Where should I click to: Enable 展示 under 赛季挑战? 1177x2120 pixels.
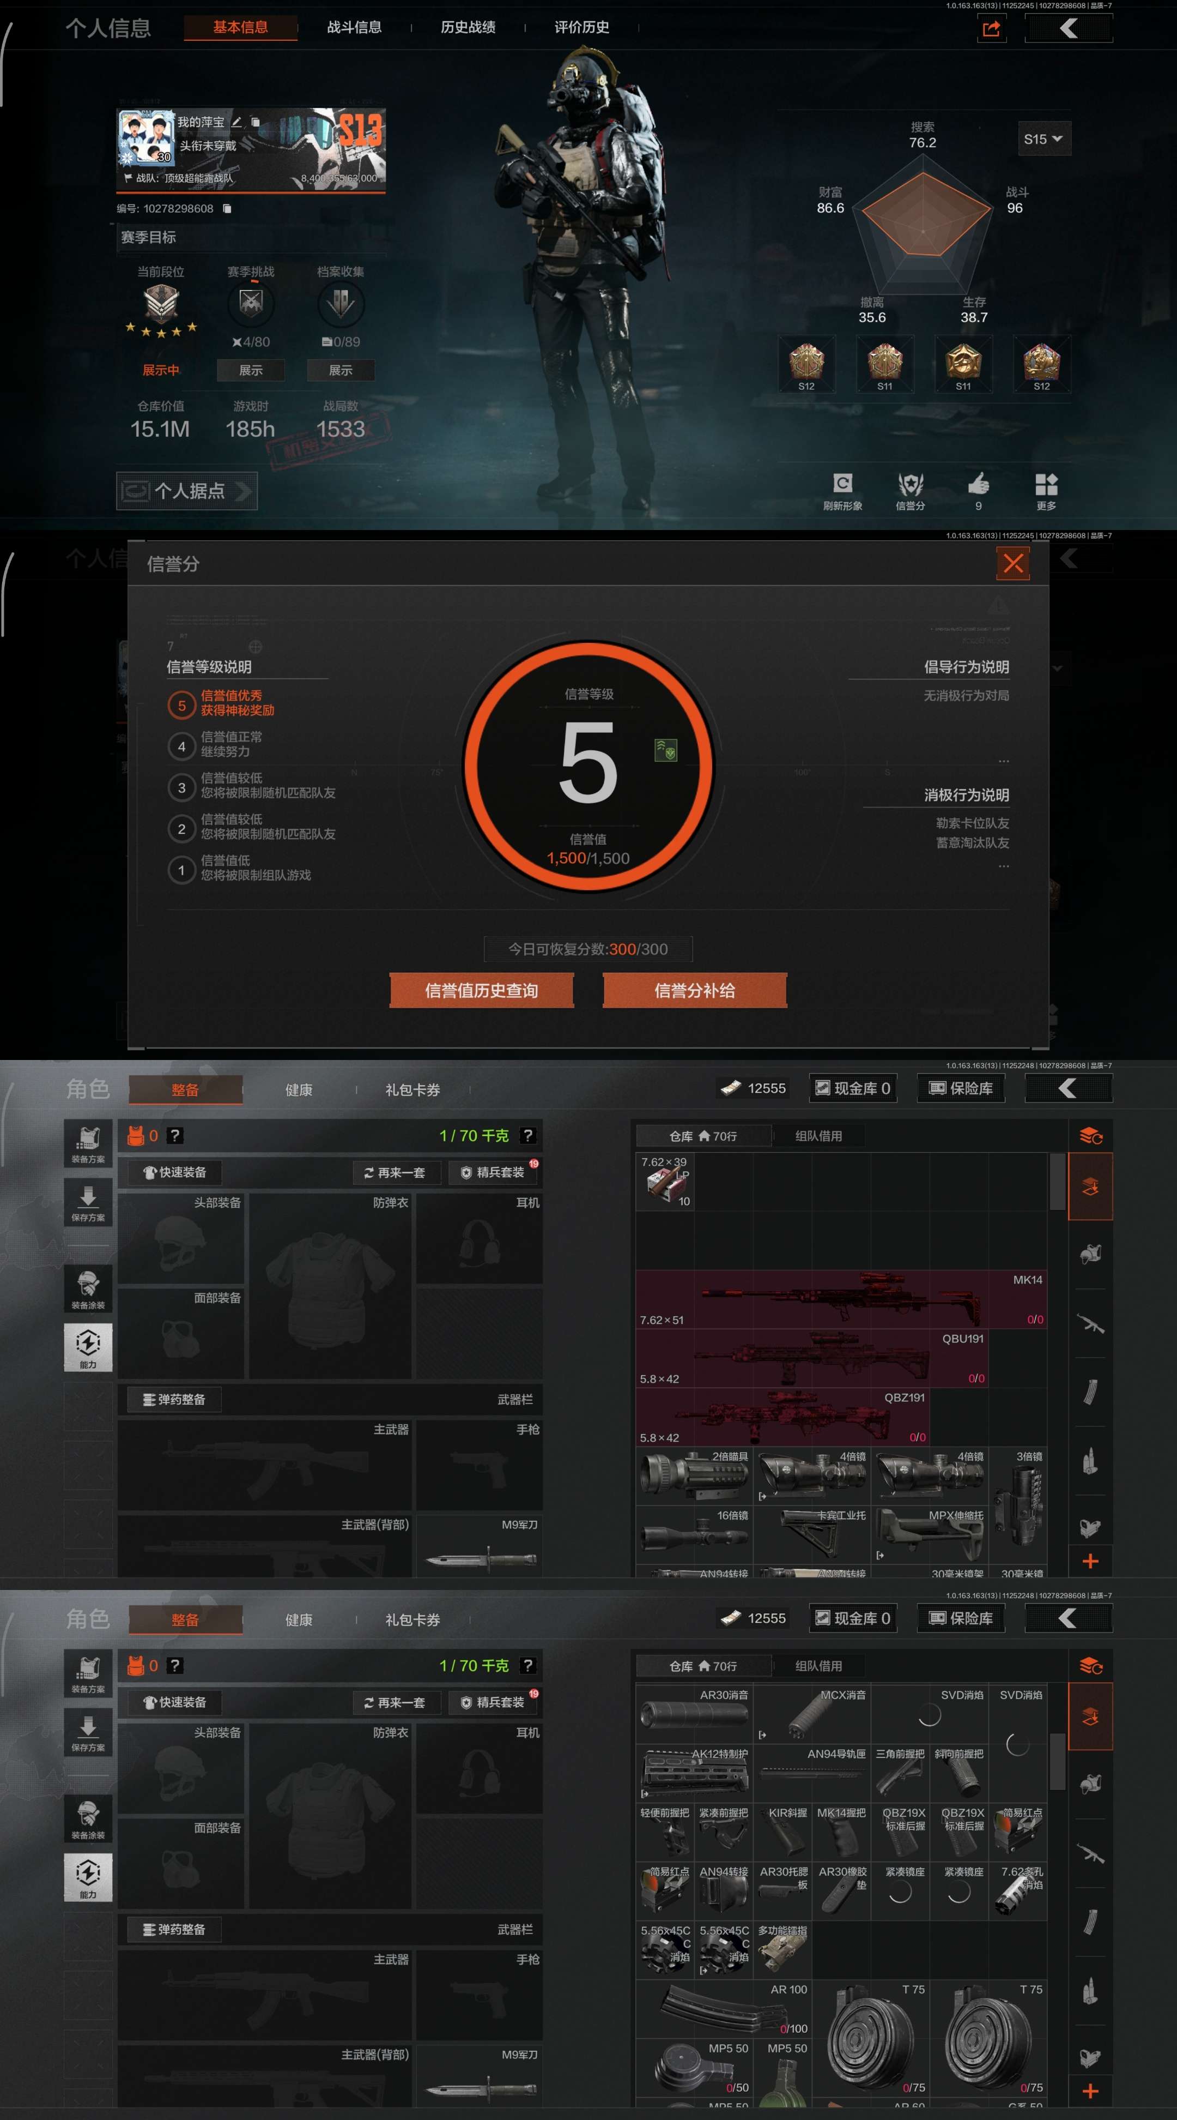(251, 370)
